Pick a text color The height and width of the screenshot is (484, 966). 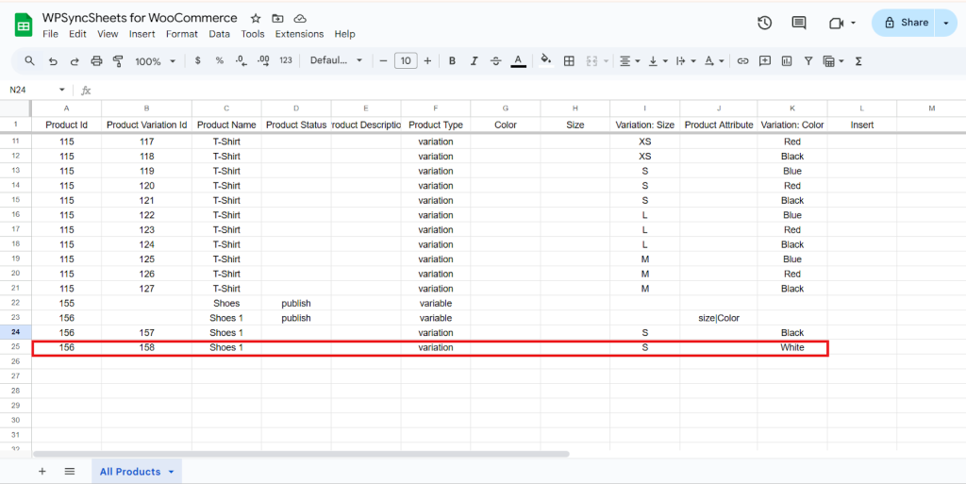coord(519,61)
